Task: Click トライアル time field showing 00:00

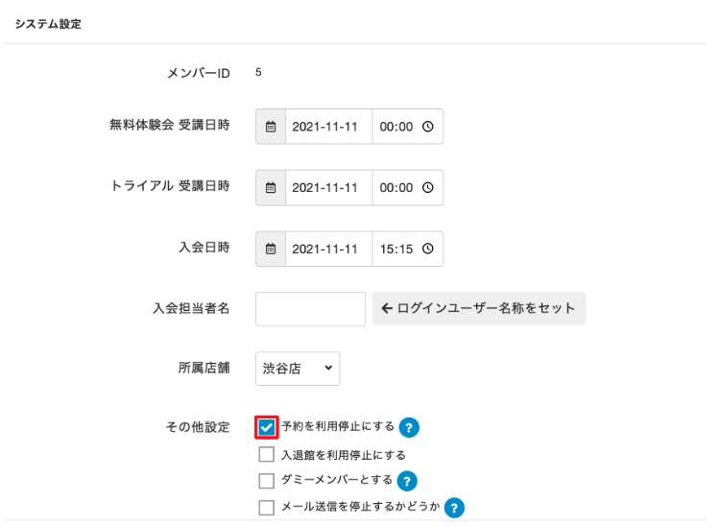Action: (x=397, y=187)
